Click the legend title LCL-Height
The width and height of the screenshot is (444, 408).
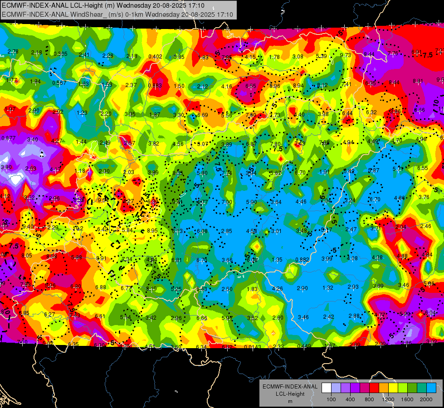point(290,394)
